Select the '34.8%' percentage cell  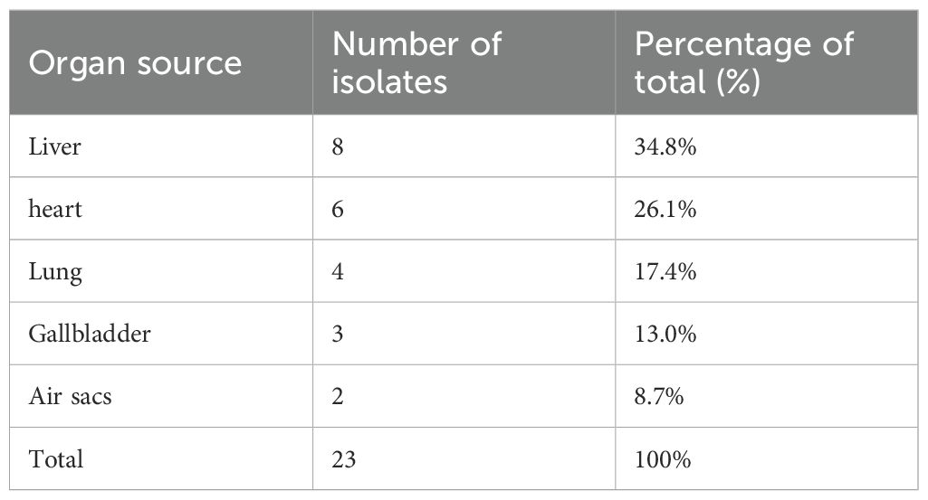click(x=665, y=146)
